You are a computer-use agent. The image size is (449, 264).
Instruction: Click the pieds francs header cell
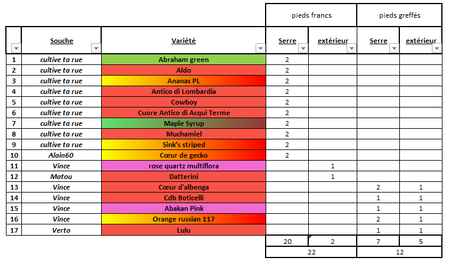(311, 15)
